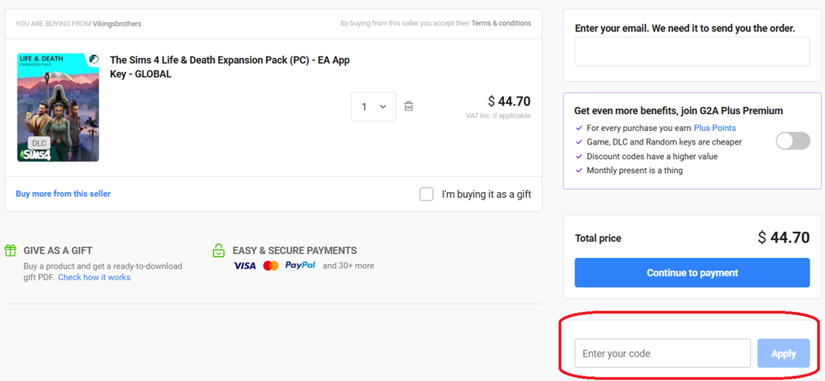This screenshot has width=825, height=381.
Task: Open the Terms & conditions link
Action: [x=501, y=24]
